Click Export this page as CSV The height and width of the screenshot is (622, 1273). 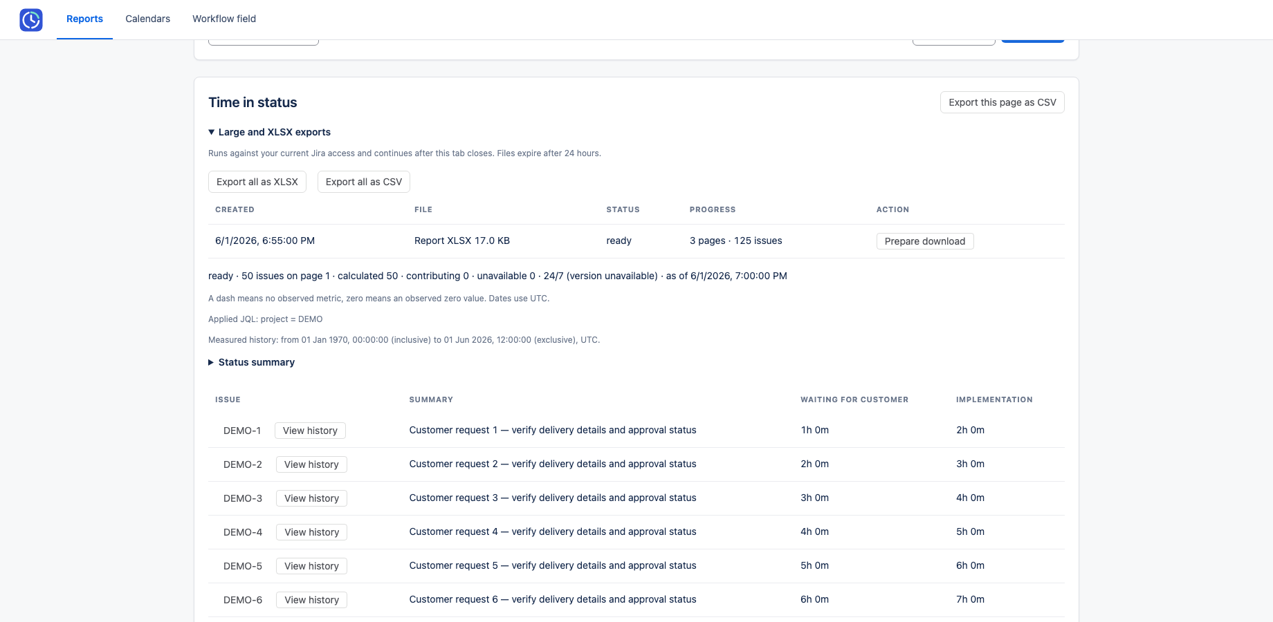1002,102
